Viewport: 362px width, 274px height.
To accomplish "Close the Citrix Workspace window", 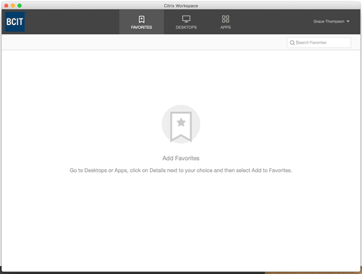I will coord(6,5).
